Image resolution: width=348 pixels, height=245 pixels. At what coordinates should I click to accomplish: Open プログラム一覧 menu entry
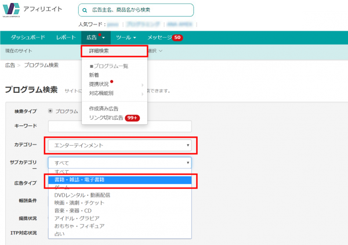109,66
